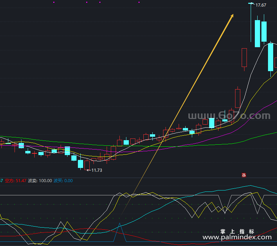The height and width of the screenshot is (246, 277).
Task: Click the red 涨 marker icon
Action: tap(244, 175)
